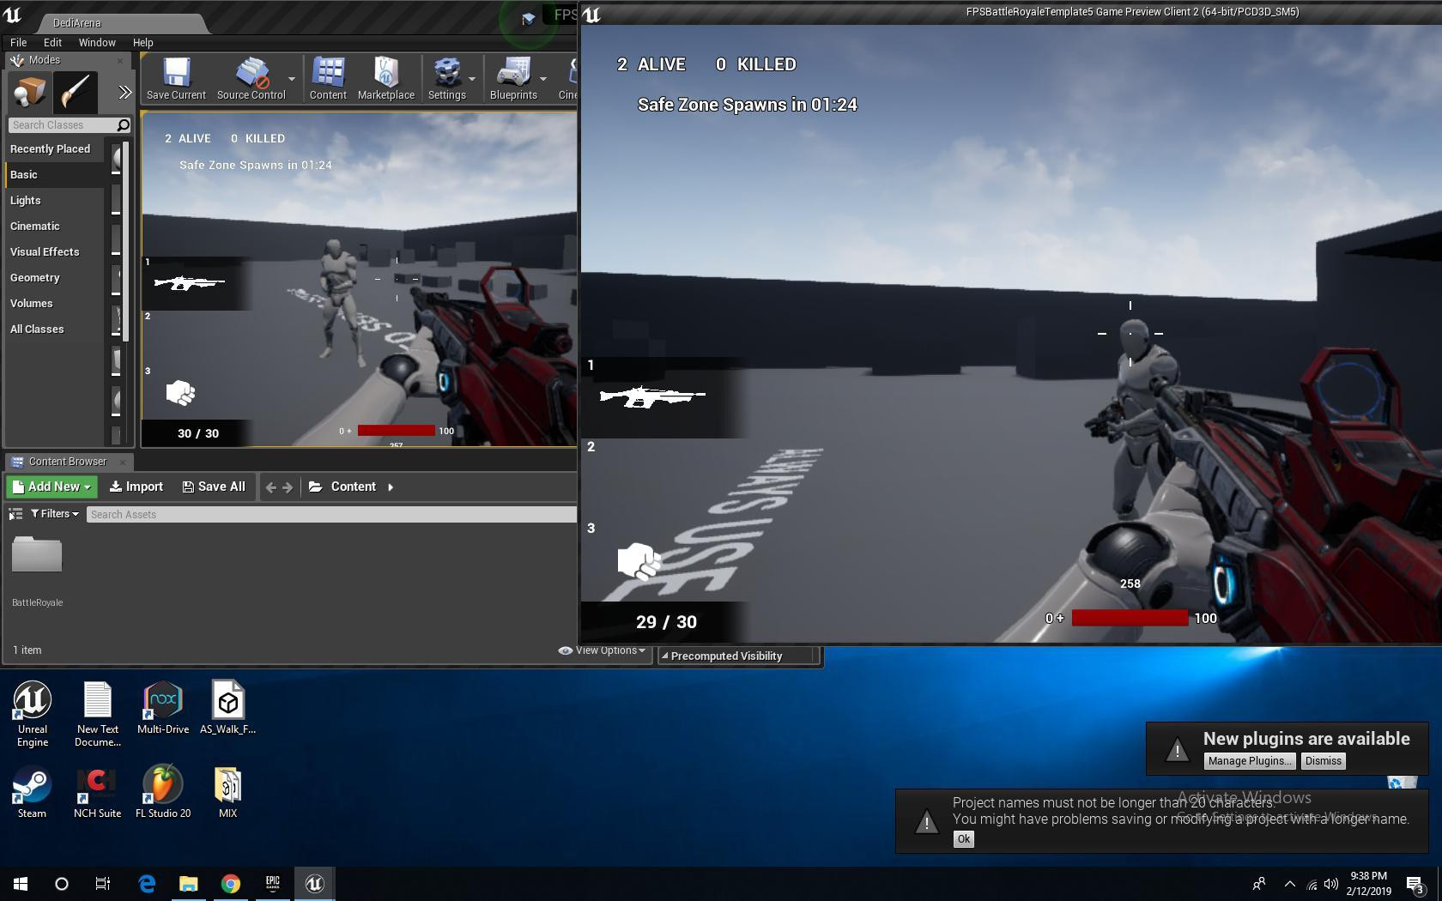Screen dimensions: 1442x901
Task: Focus the Search Assets field
Action: (331, 514)
